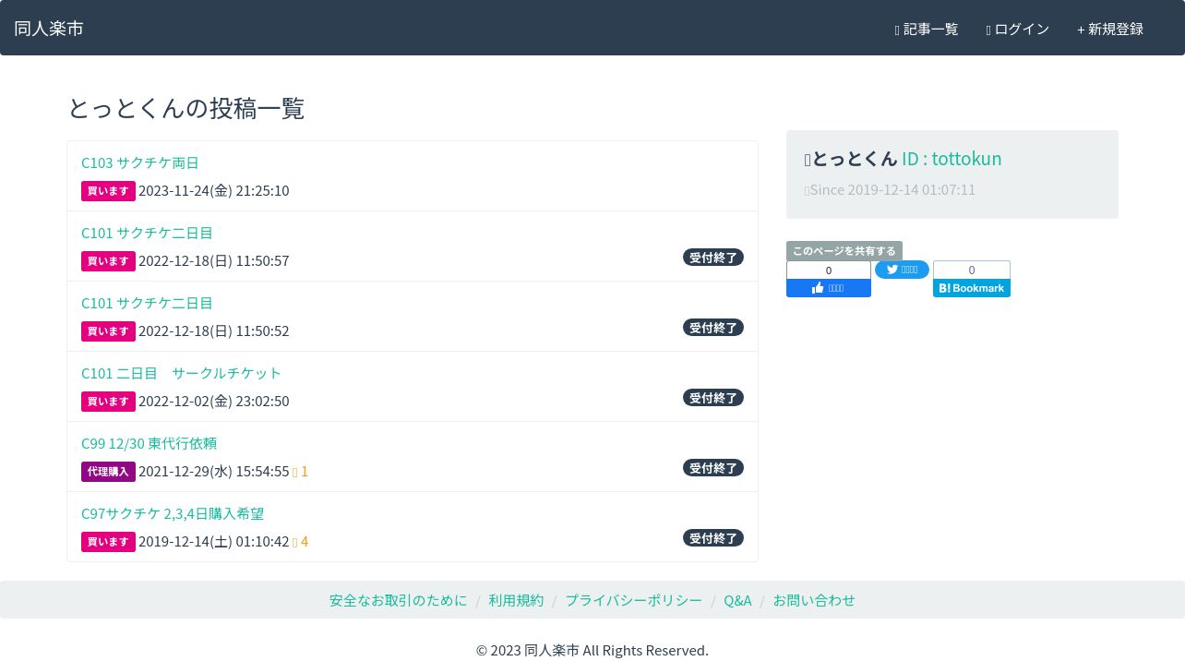Click 受付終了 badge on C97 post

713,538
